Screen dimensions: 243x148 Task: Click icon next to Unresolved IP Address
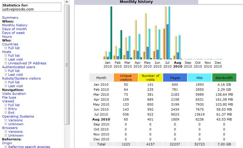[x=6, y=63]
